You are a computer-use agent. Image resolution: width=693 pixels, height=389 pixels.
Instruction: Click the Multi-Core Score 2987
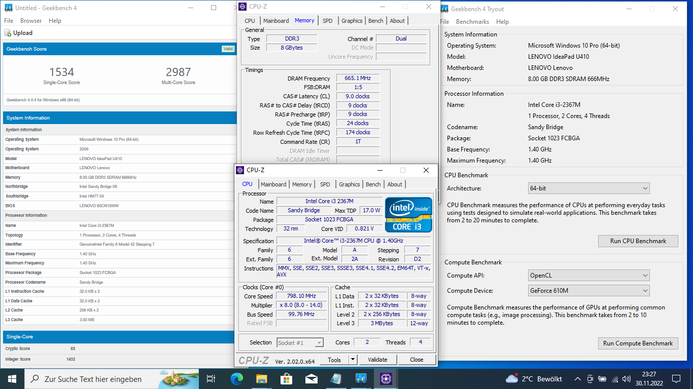coord(178,72)
